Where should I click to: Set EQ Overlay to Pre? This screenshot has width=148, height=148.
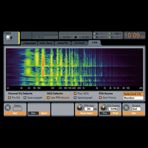click(x=105, y=113)
